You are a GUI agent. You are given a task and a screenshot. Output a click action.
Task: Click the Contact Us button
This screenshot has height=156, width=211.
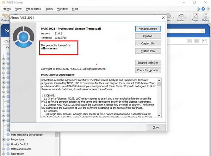pyautogui.click(x=148, y=43)
